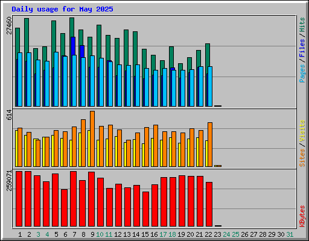The image size is (309, 241).
Task: Click the 259071 KBytes axis value
Action: (9, 181)
